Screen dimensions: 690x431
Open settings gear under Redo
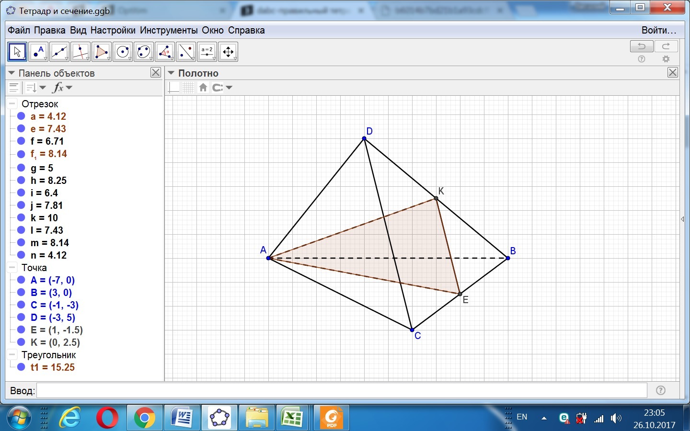pyautogui.click(x=666, y=59)
